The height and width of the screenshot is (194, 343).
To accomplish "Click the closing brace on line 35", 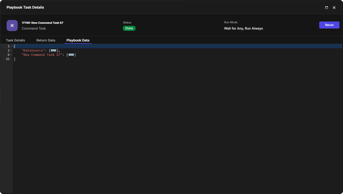I will 15,59.
